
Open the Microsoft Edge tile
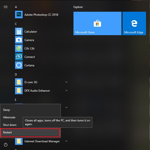pos(134,23)
